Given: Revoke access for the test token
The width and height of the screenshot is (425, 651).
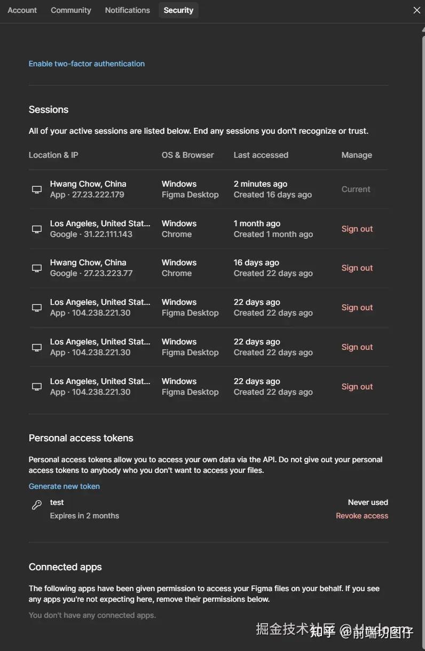Looking at the screenshot, I should point(362,516).
